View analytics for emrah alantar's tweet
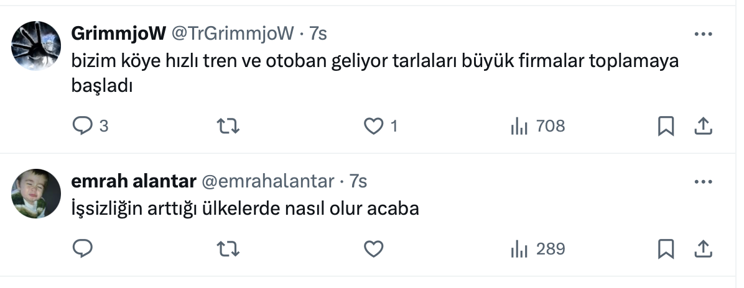Image resolution: width=744 pixels, height=288 pixels. tap(519, 249)
